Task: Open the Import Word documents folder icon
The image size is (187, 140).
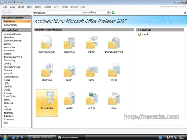Action: point(114,43)
